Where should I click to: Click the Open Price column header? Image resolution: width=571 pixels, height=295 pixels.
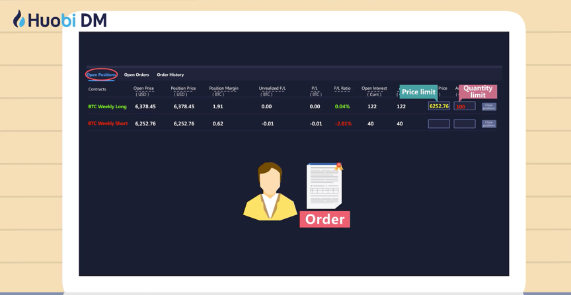(x=143, y=91)
